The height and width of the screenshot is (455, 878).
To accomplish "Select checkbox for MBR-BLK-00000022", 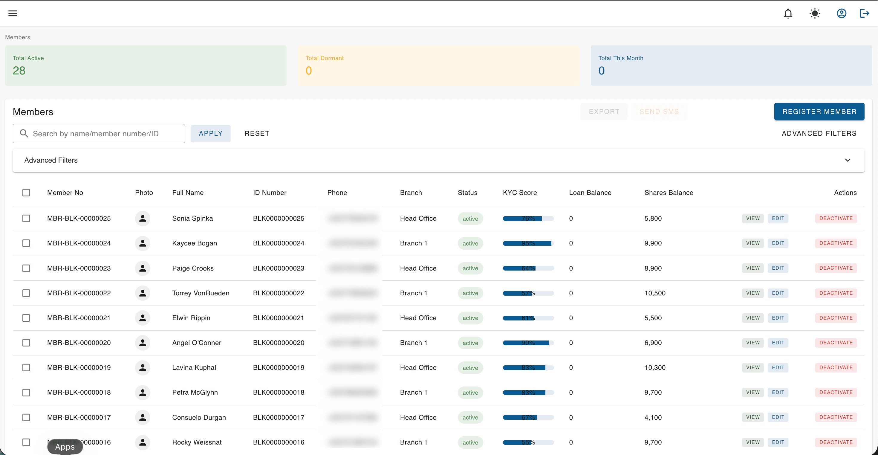I will pyautogui.click(x=26, y=293).
